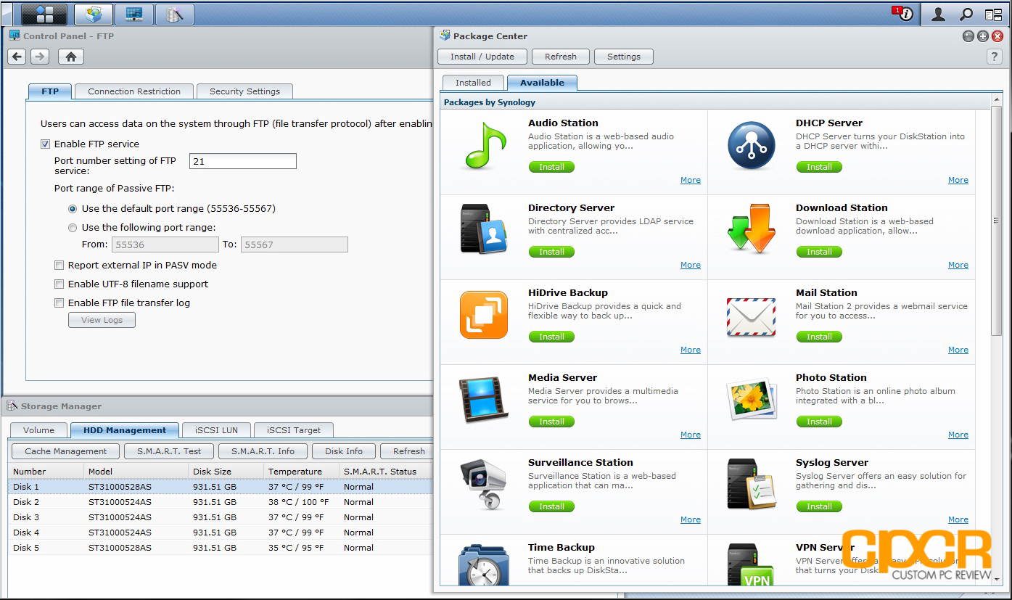Select the Available packages tab
1012x600 pixels.
coord(542,83)
